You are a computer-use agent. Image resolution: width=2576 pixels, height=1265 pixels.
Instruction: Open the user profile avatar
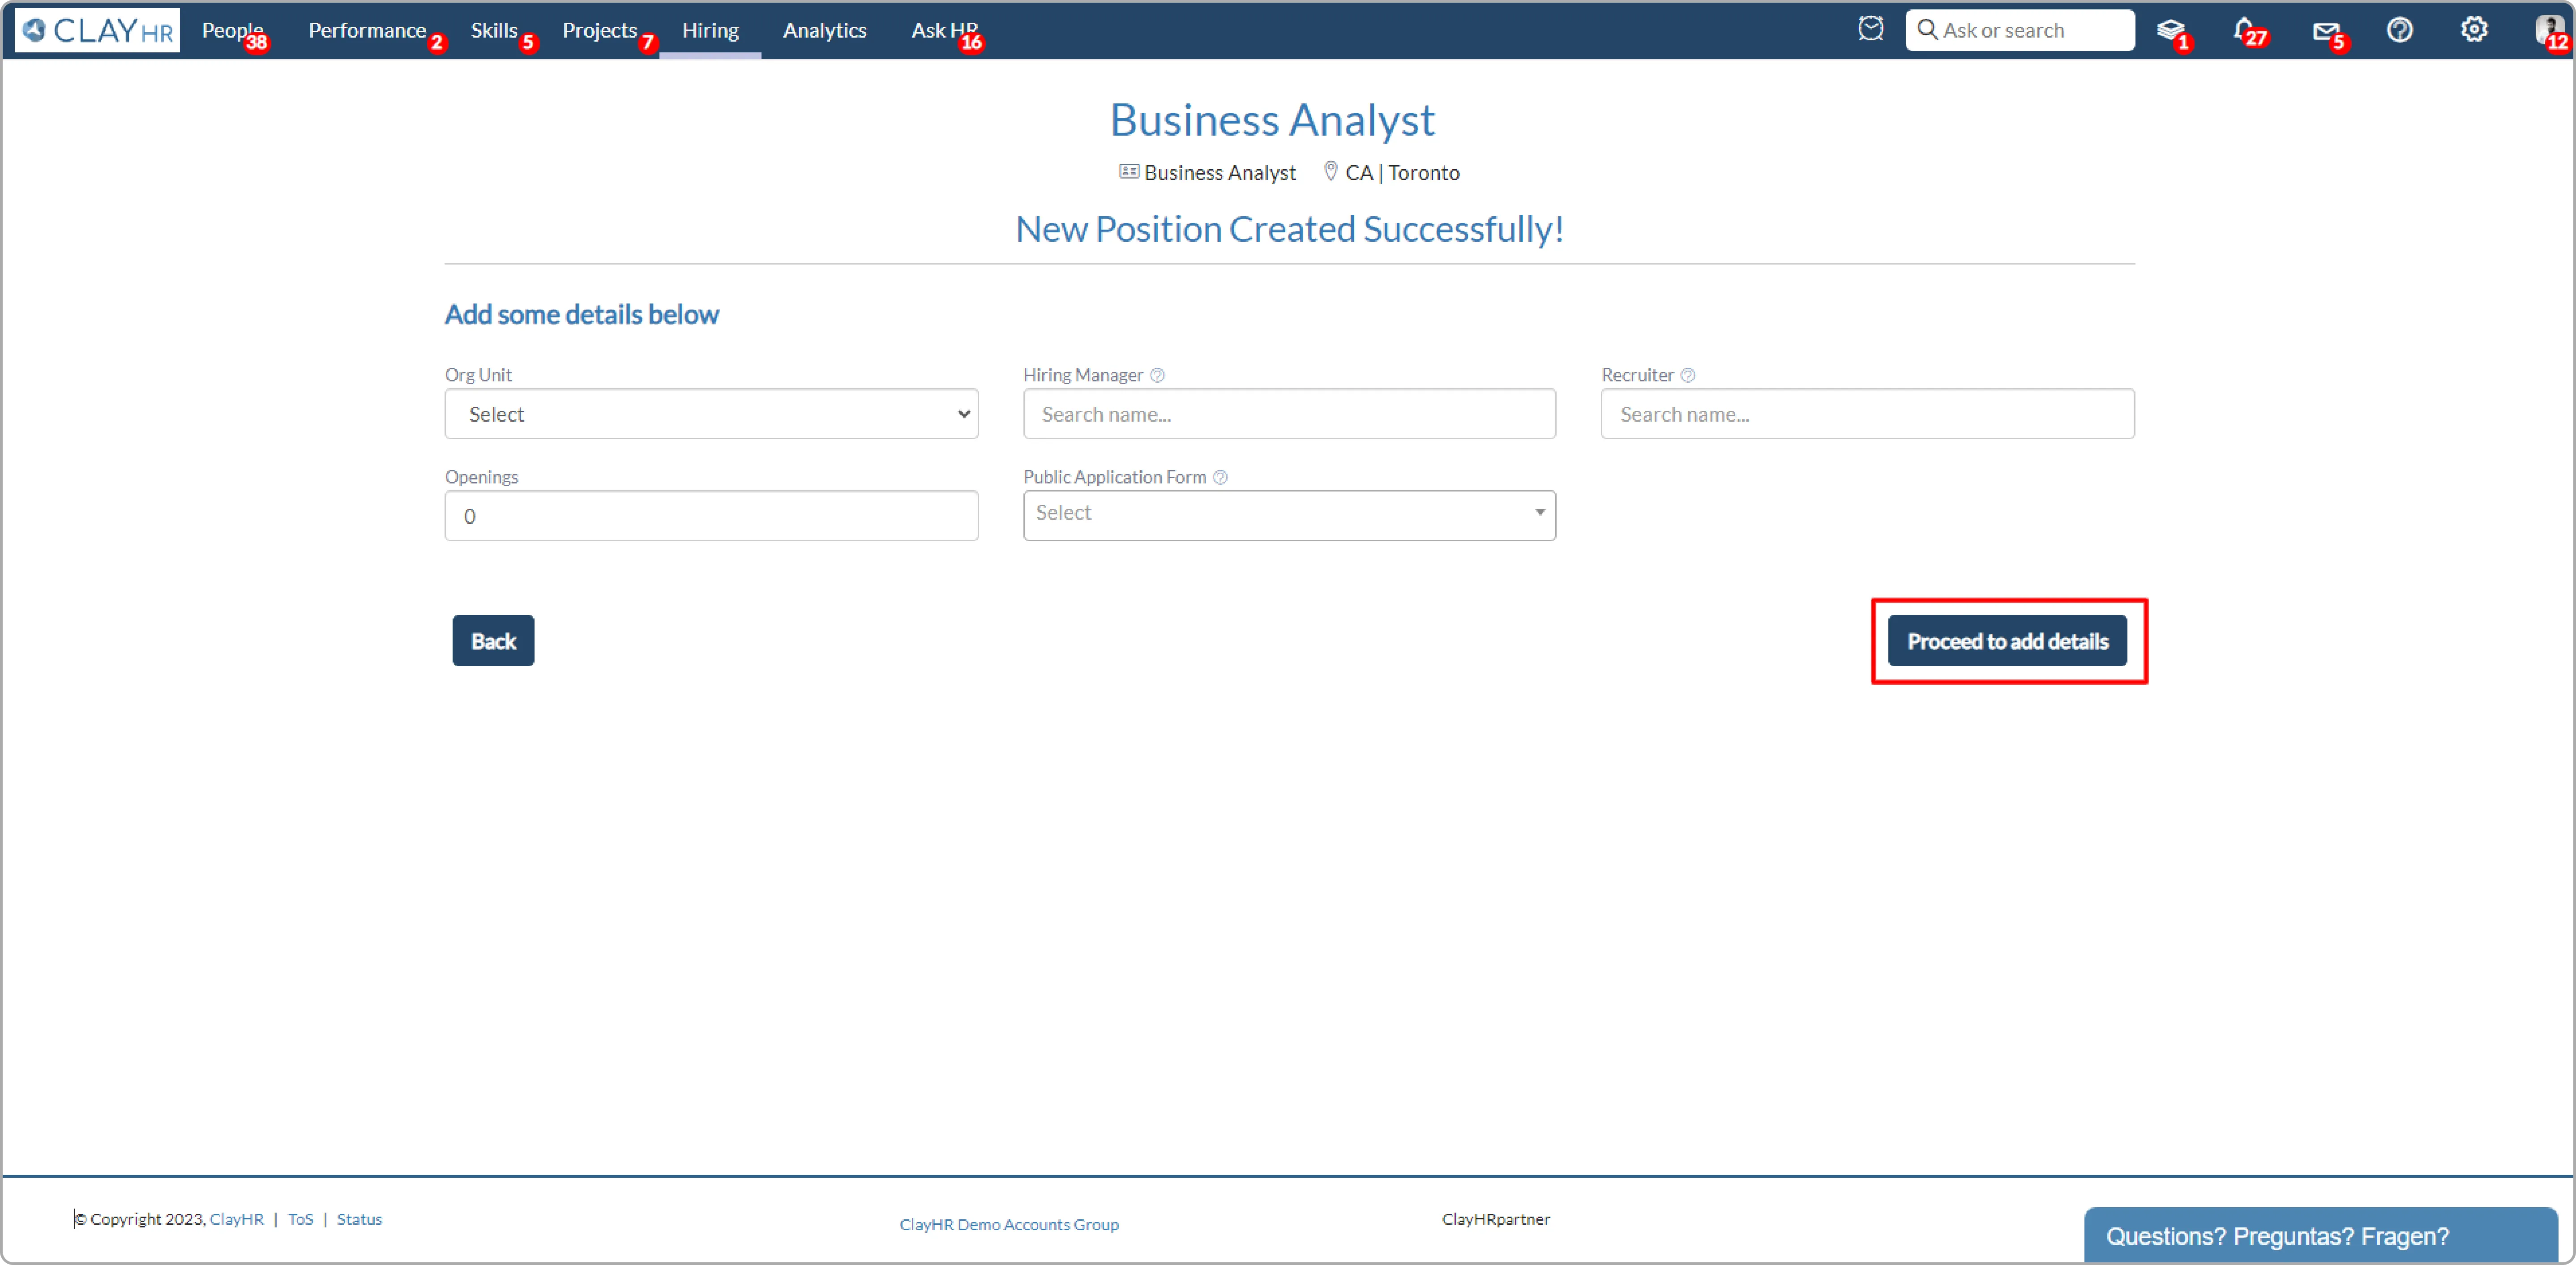point(2547,30)
